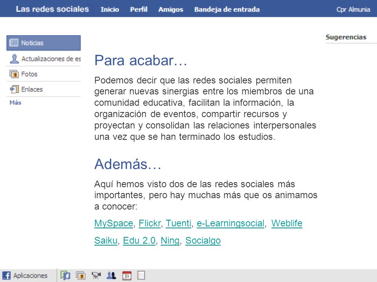Open the e-Learningsocial link
Viewport: 377px width, 282px height.
tap(231, 223)
